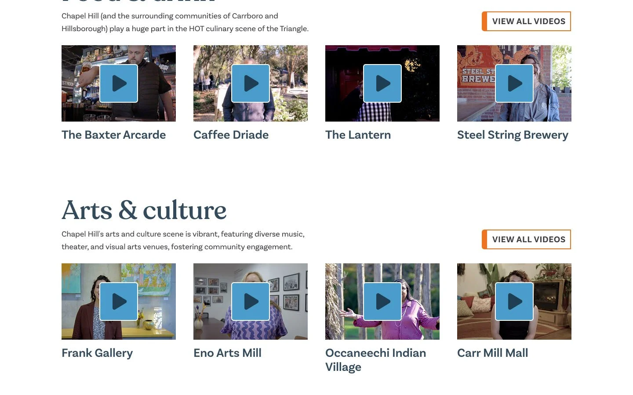Screen dimensions: 633x395
Task: Play The Lantern video
Action: 382,83
